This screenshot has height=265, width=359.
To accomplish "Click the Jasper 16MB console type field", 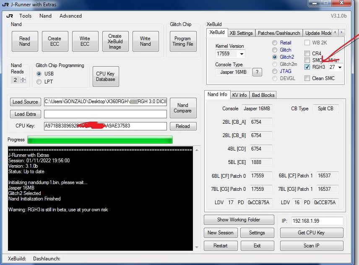I will (233, 72).
